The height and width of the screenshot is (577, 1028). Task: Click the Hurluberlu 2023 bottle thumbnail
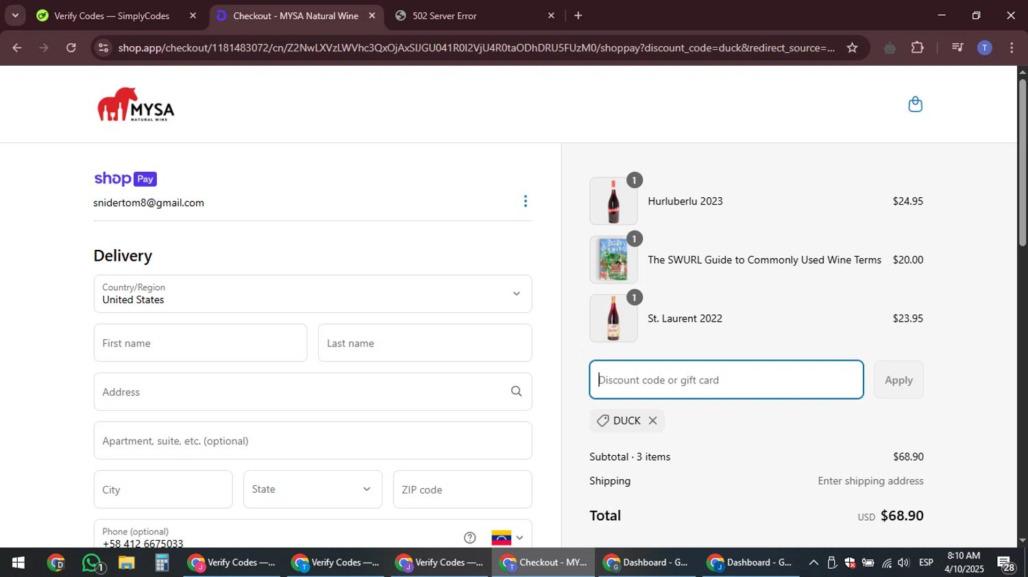point(613,201)
